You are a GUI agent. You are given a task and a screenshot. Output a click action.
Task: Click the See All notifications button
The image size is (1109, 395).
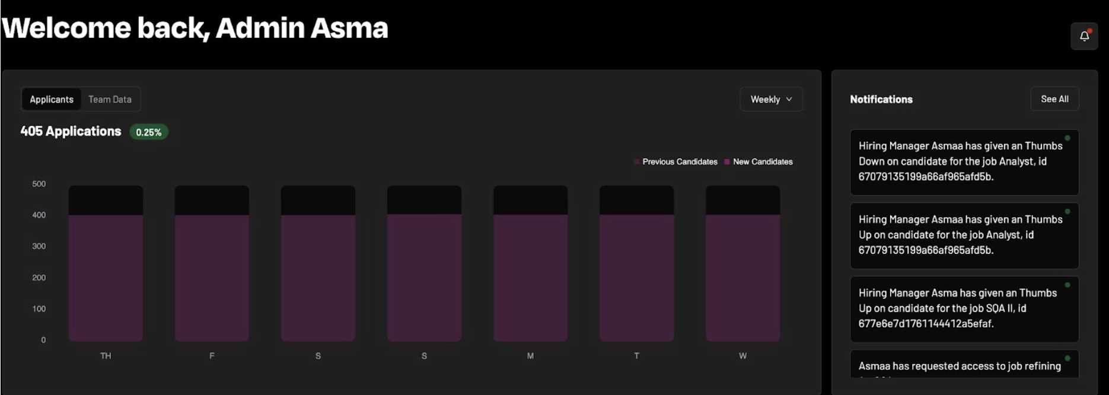coord(1054,99)
